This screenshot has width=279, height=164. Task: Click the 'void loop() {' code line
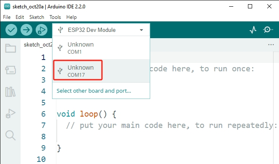click(86, 114)
